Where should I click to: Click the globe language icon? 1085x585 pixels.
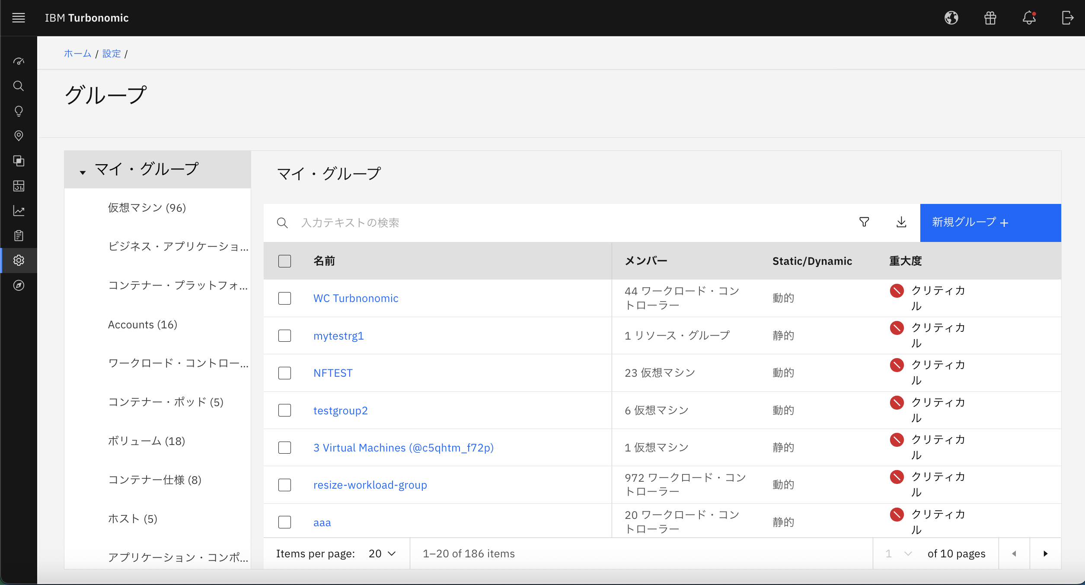click(951, 18)
